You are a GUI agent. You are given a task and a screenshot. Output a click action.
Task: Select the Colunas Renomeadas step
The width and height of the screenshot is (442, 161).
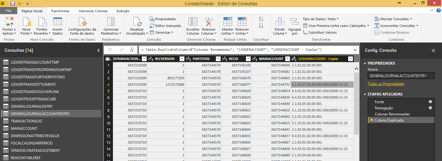(x=401, y=114)
